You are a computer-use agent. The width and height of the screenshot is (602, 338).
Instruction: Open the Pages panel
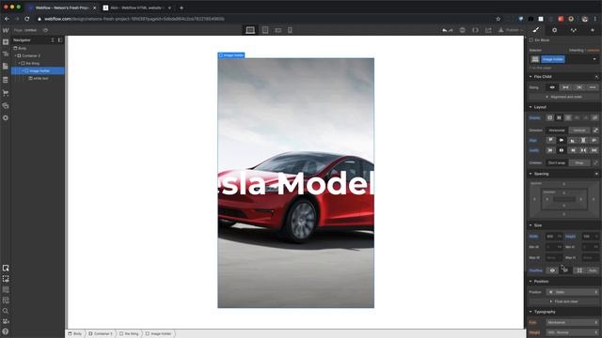coord(6,67)
